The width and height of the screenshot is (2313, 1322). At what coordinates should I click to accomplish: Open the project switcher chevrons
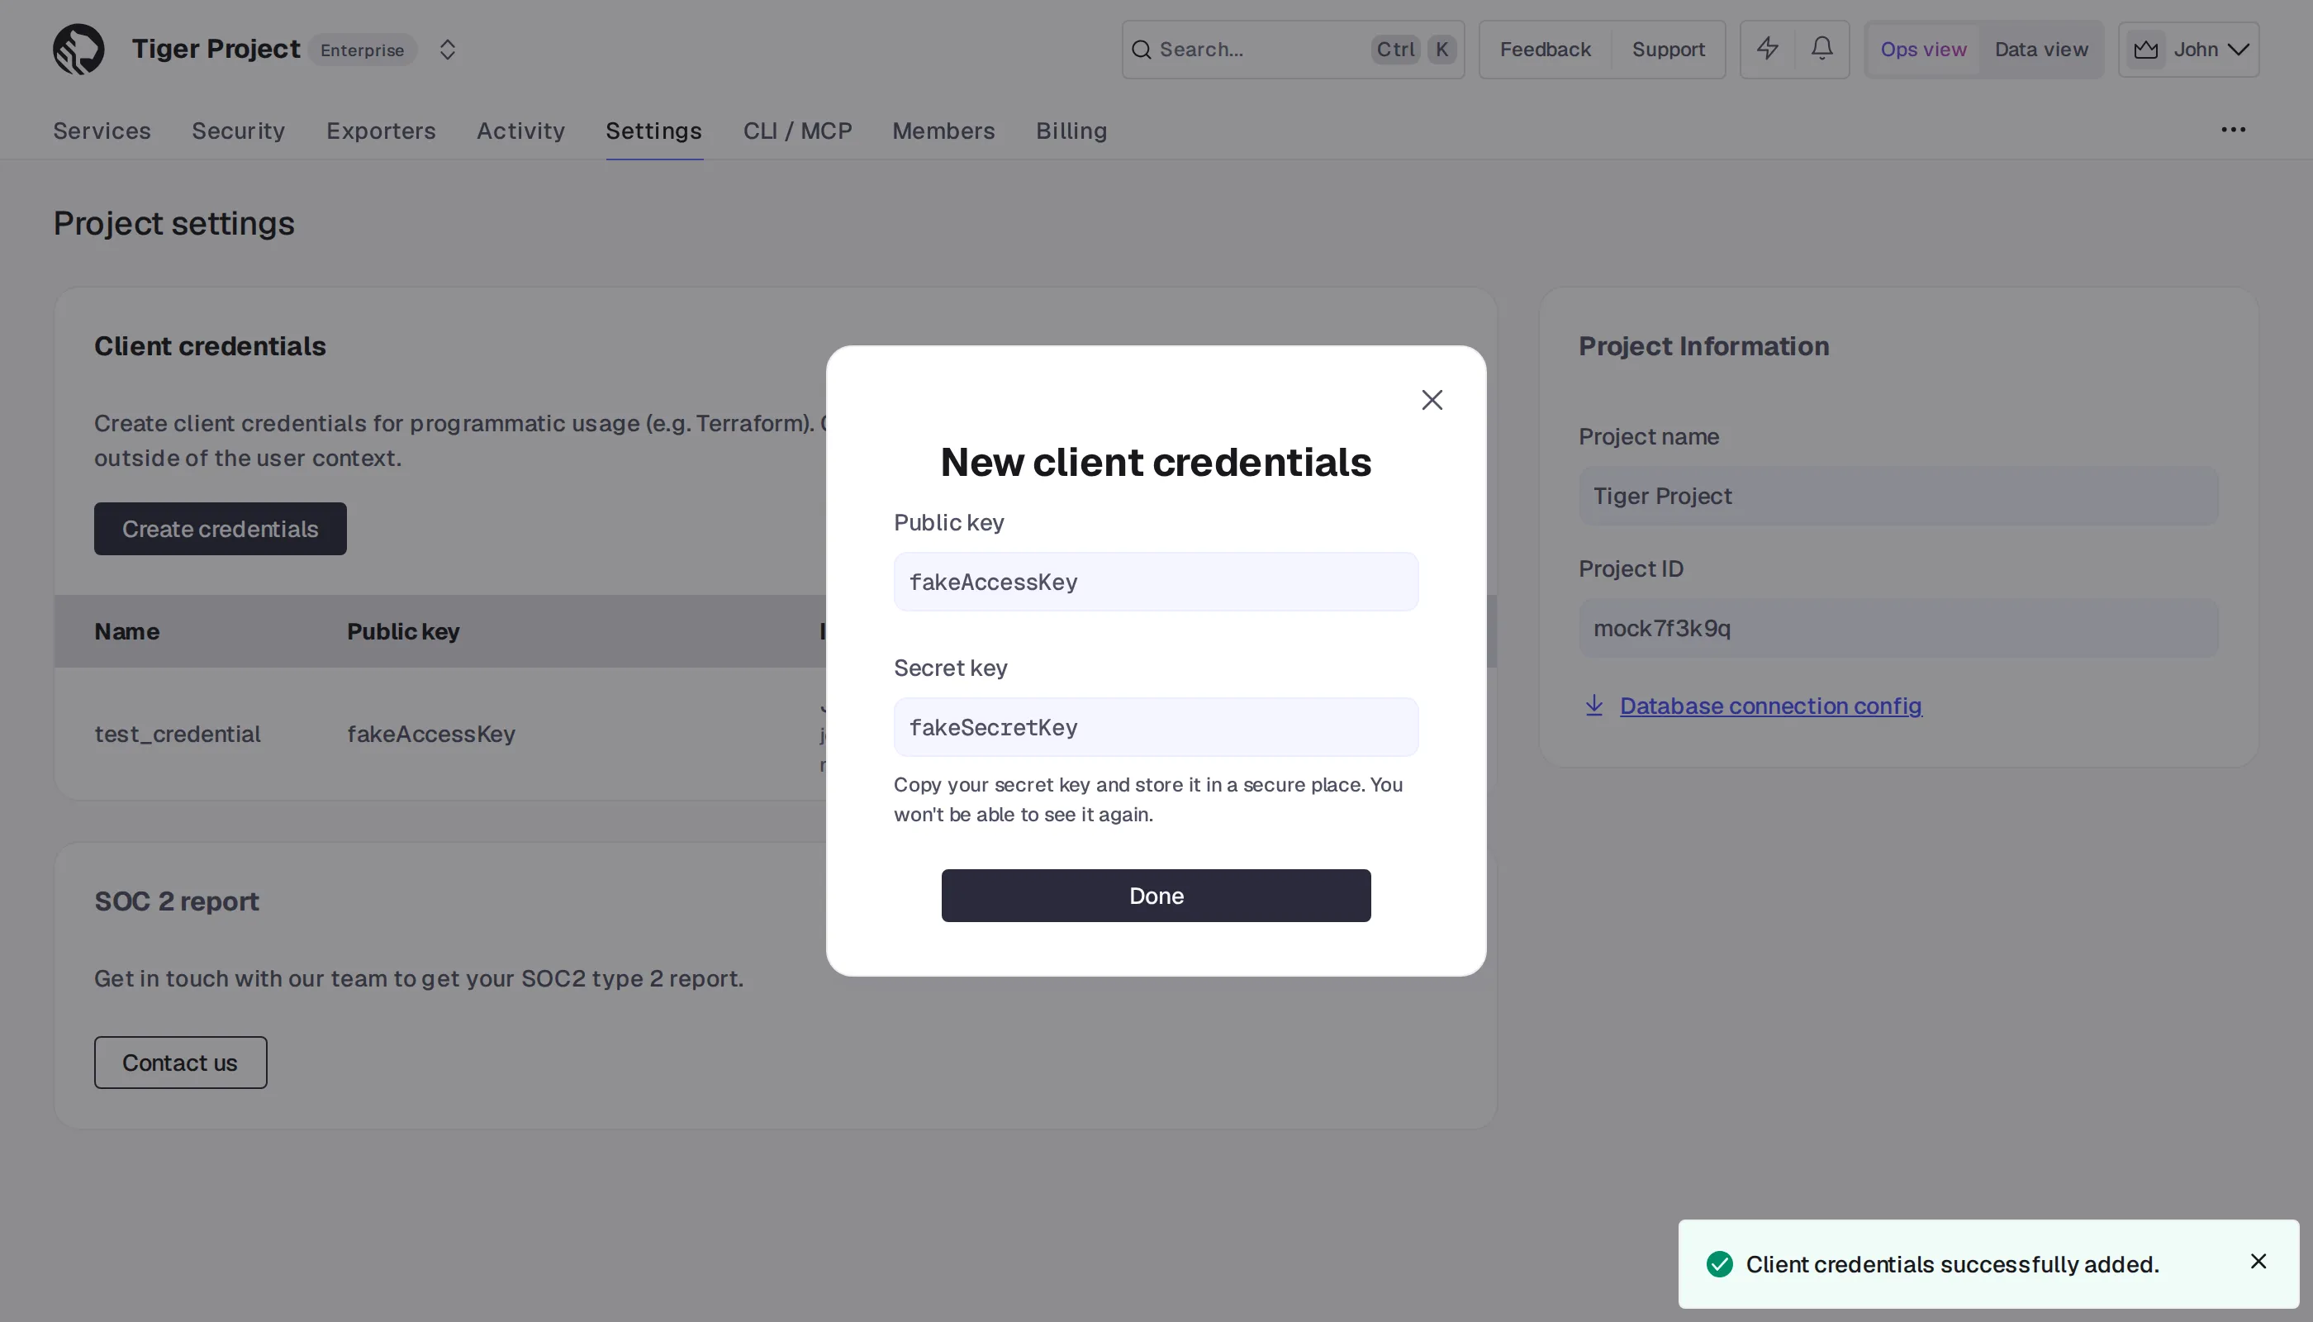pyautogui.click(x=448, y=49)
